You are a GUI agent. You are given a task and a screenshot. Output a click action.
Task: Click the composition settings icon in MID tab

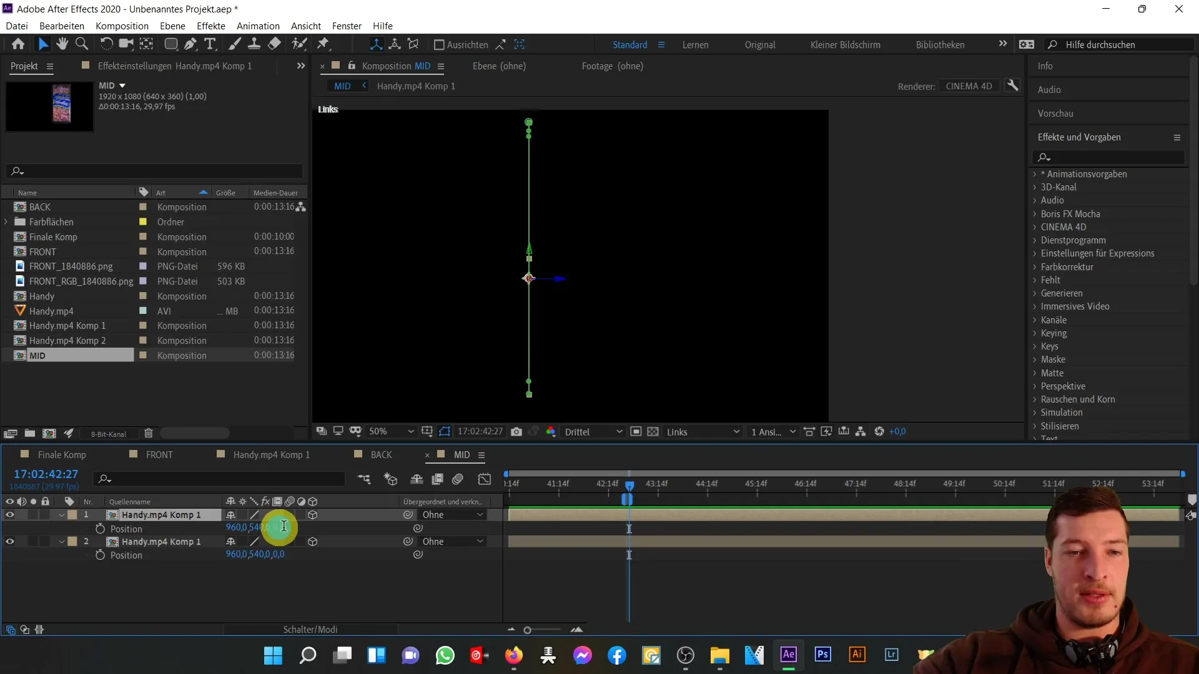pyautogui.click(x=481, y=454)
